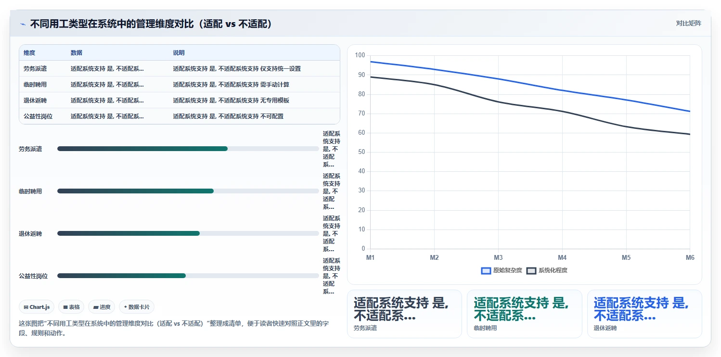Select the 临时聘用 table row cell
The image size is (721, 357).
[35, 85]
